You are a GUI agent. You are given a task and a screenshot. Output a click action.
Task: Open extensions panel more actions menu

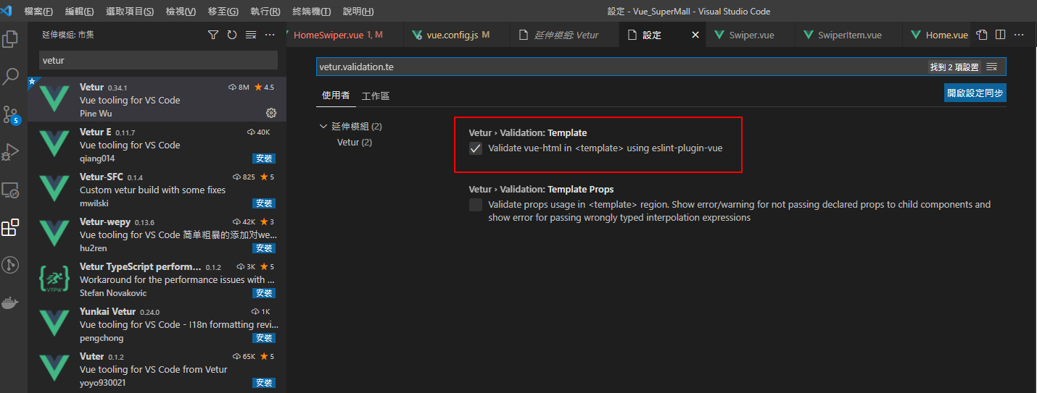pos(270,35)
